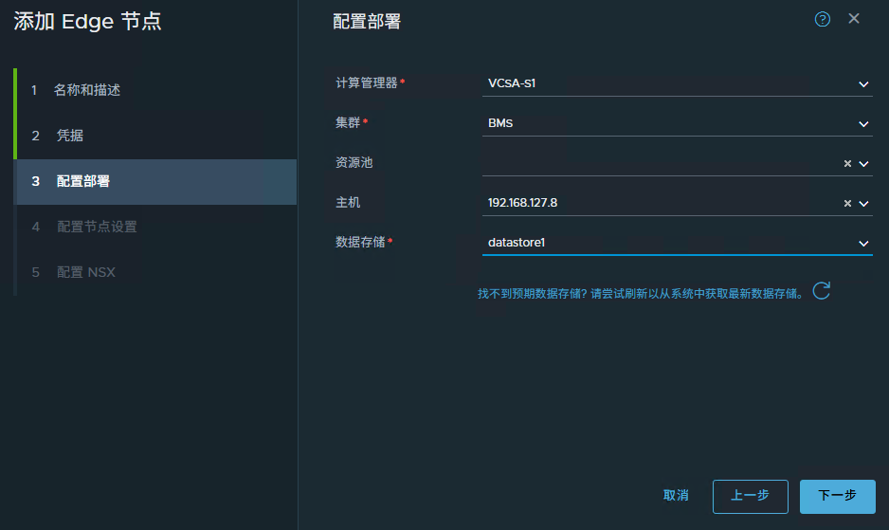Go to step 2 凭据
This screenshot has width=889, height=530.
pos(70,136)
